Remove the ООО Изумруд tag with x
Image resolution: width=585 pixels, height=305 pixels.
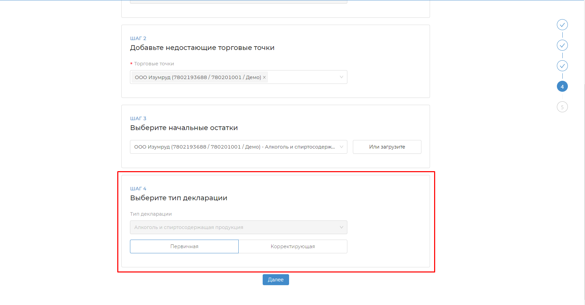coord(264,77)
